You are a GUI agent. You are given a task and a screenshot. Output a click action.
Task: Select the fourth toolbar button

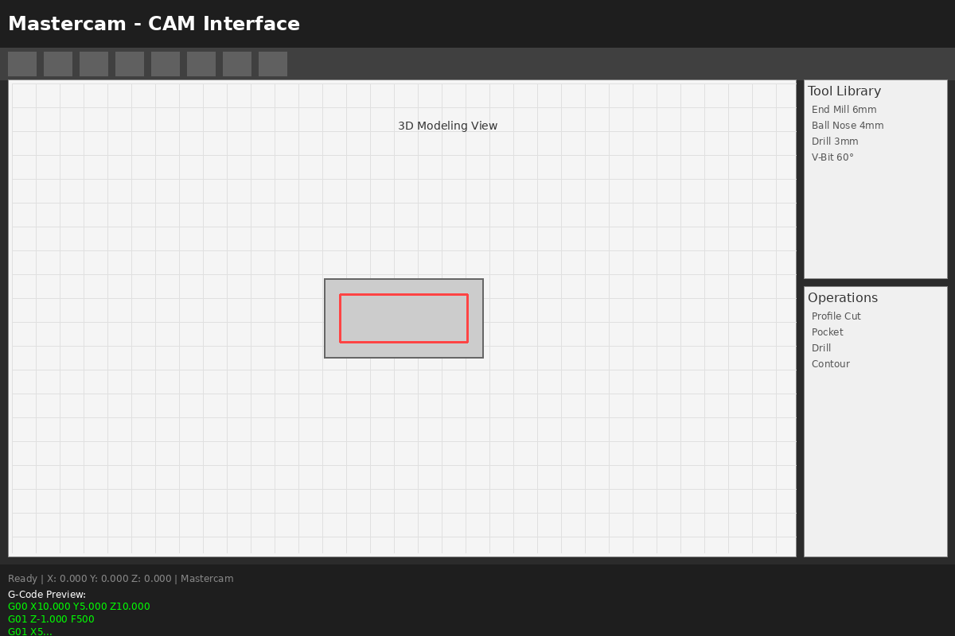tap(130, 64)
